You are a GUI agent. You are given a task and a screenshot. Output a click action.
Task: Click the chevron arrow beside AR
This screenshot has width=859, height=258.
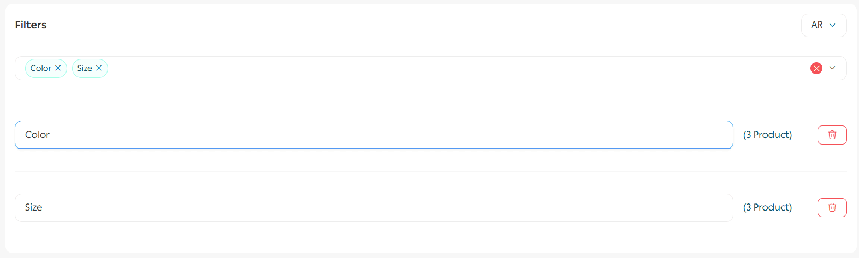tap(832, 25)
